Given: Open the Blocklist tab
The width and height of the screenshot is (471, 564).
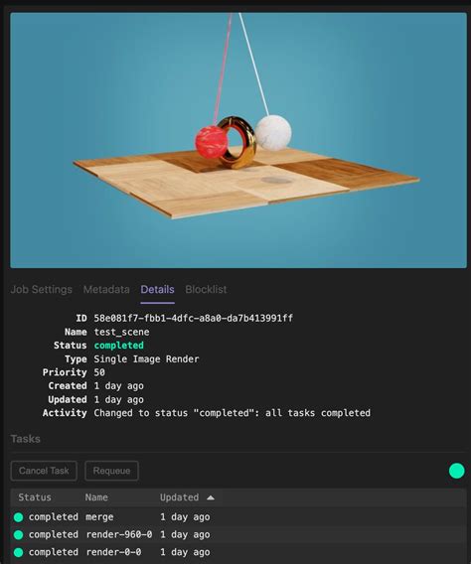Looking at the screenshot, I should [x=206, y=290].
